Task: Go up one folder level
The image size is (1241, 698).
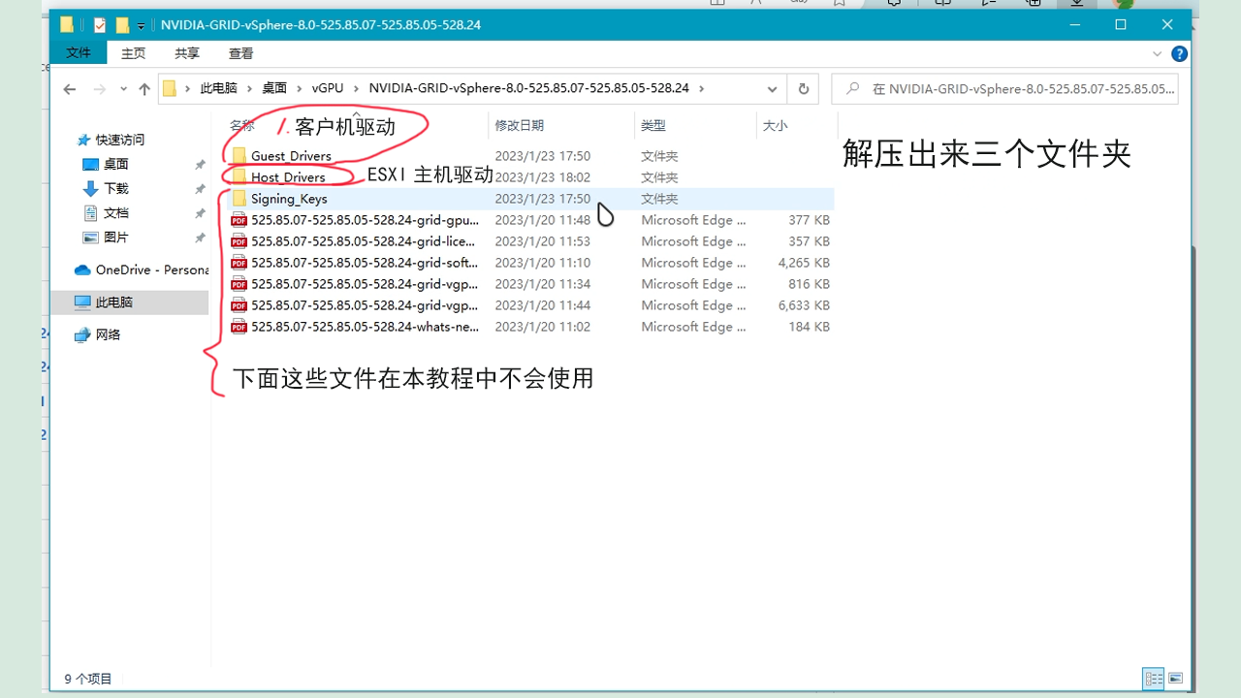Action: click(144, 88)
